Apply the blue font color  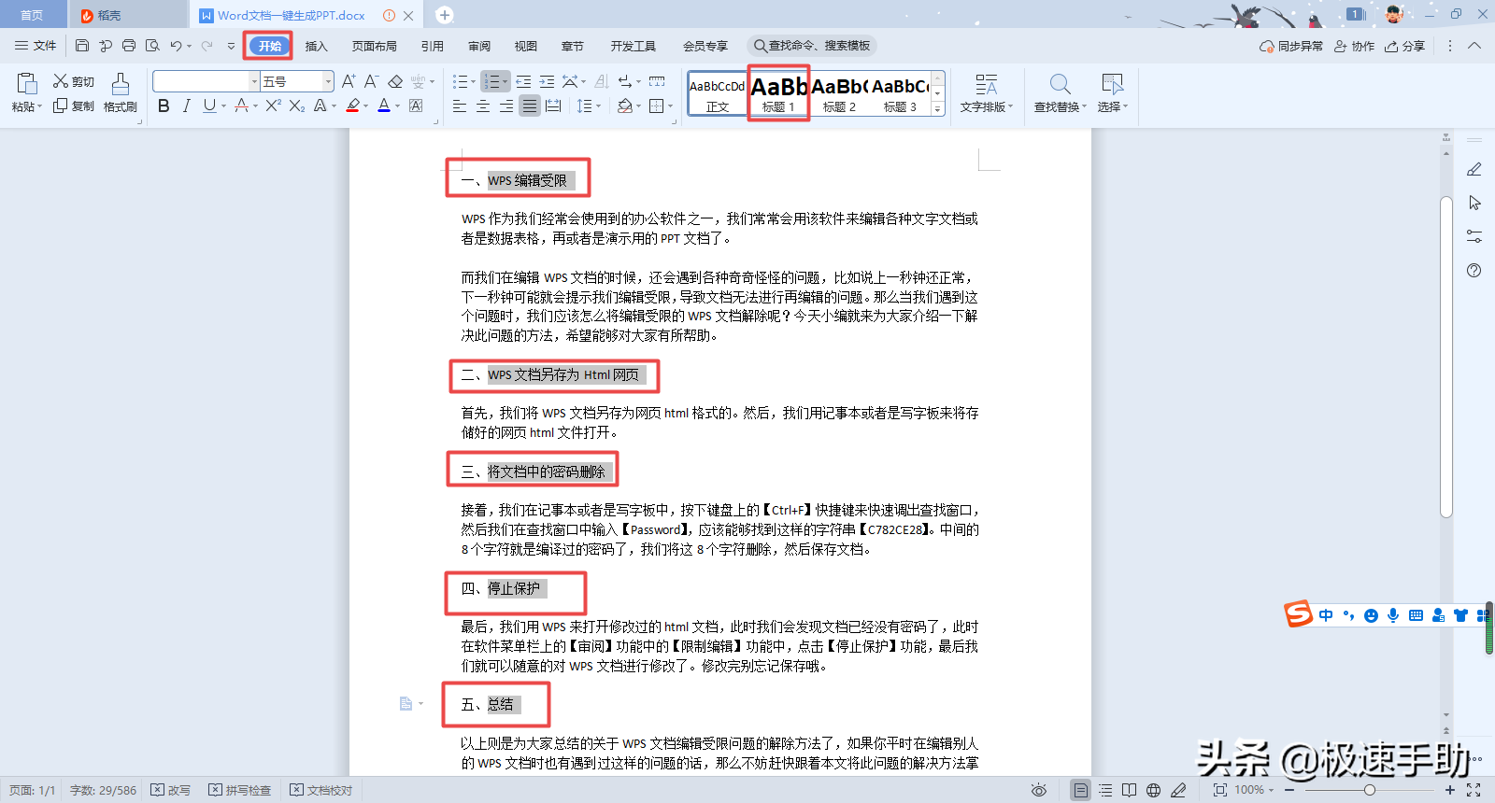pyautogui.click(x=384, y=106)
